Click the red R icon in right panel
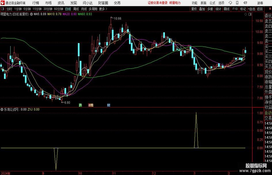Viewport: 272px width, 175px height. (270, 9)
